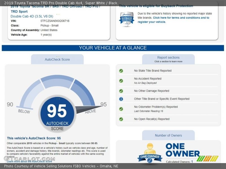This screenshot has height=169, width=226.
Task: Click 'This vehicle is eligible for Buyback Protection' heading
Action: point(156,6)
